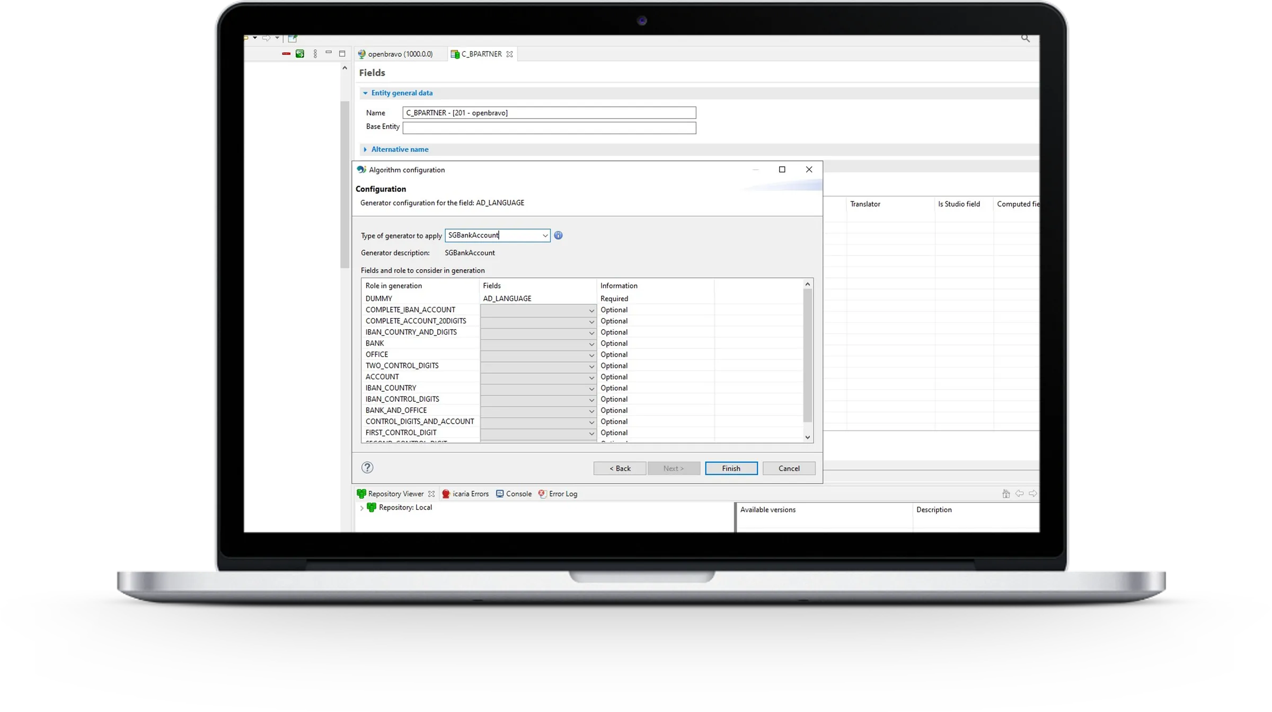Close the Repository Viewer tab
Screen dimensions: 1272x712
coord(431,494)
